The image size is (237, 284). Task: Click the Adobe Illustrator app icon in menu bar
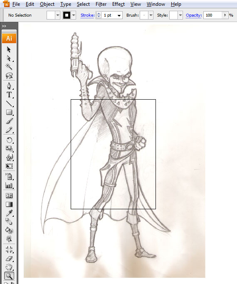tap(6, 4)
